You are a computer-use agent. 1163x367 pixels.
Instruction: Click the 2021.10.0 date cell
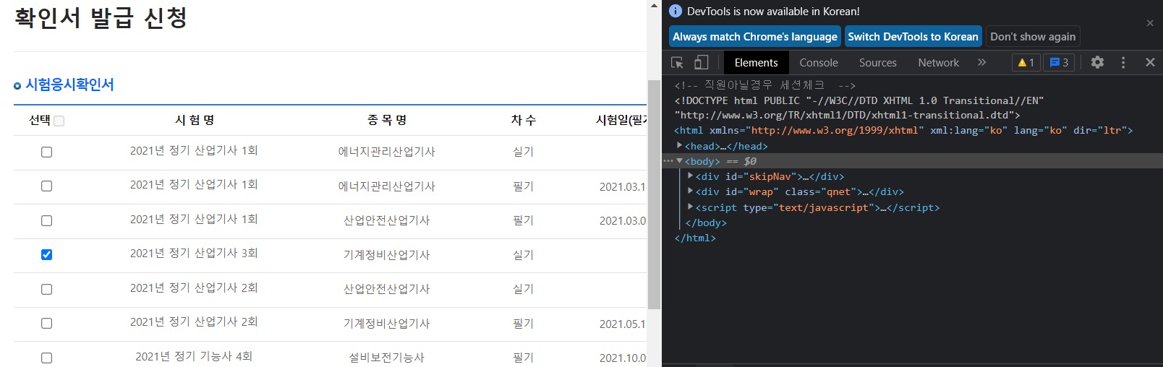[623, 358]
